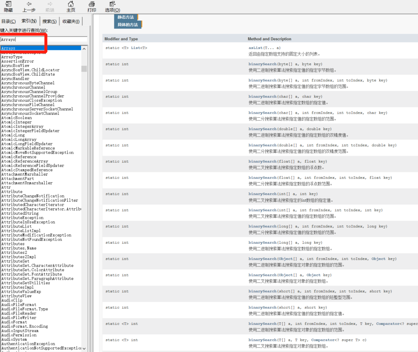Select AtomicLong in the index list

pyautogui.click(x=13, y=135)
